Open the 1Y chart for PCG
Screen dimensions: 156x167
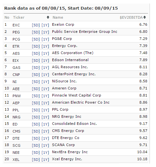[45, 39]
